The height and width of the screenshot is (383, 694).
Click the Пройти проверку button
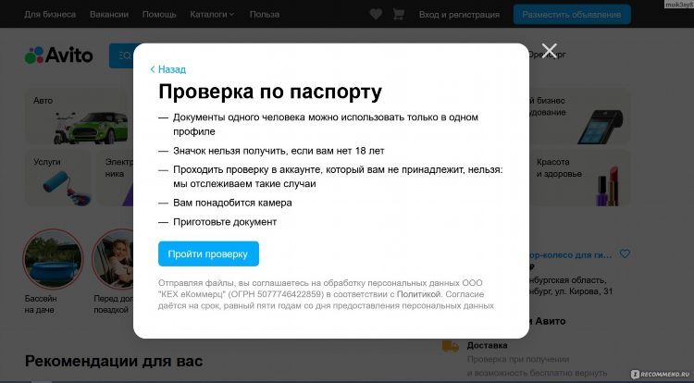208,253
